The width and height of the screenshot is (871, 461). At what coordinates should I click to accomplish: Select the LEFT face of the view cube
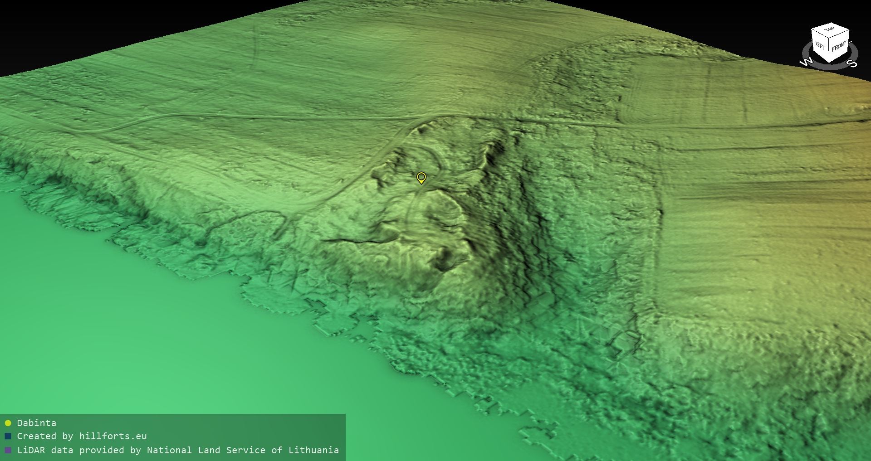[820, 45]
